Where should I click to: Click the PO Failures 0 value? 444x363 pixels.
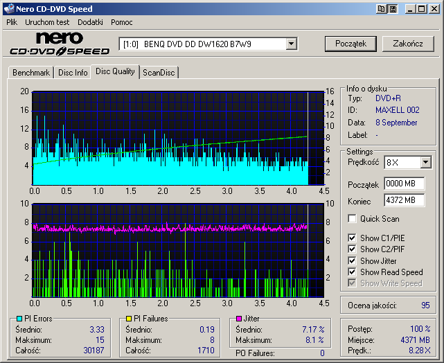click(322, 353)
